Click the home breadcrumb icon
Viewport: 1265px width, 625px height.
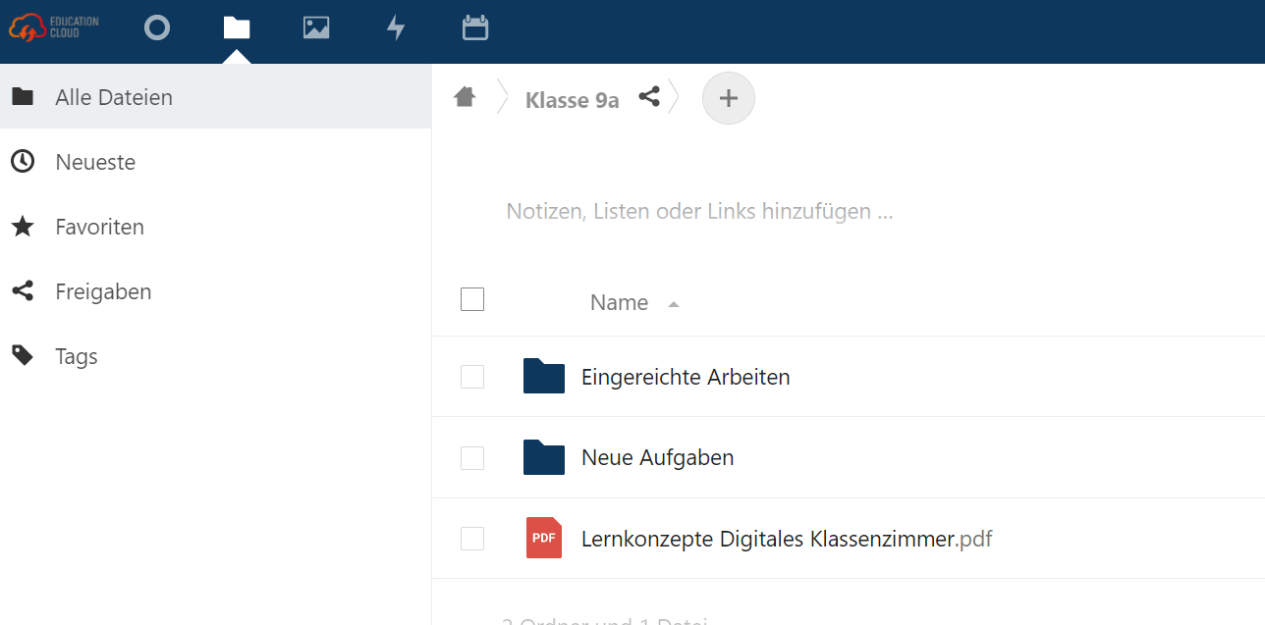tap(464, 96)
